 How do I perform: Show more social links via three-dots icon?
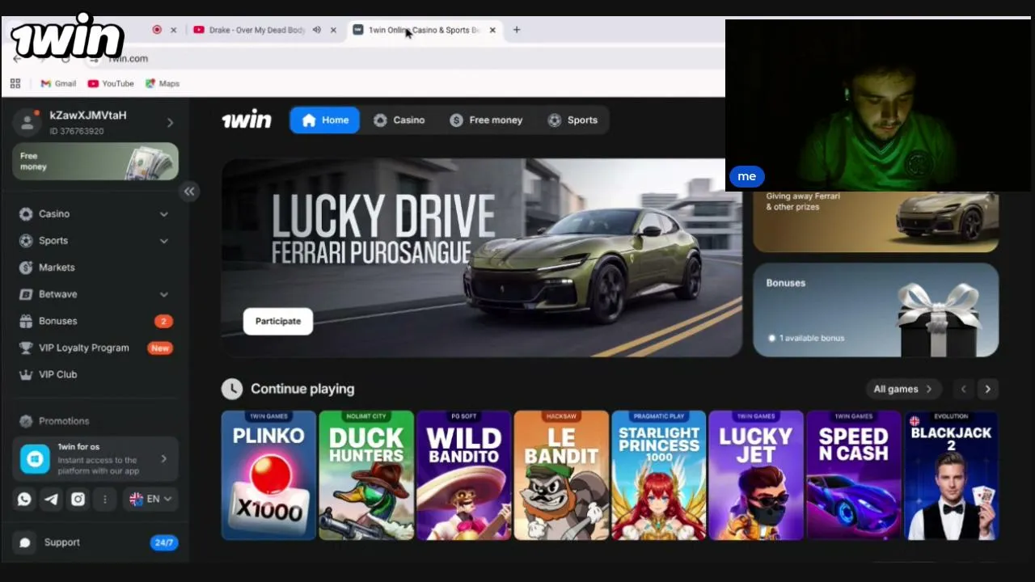104,500
